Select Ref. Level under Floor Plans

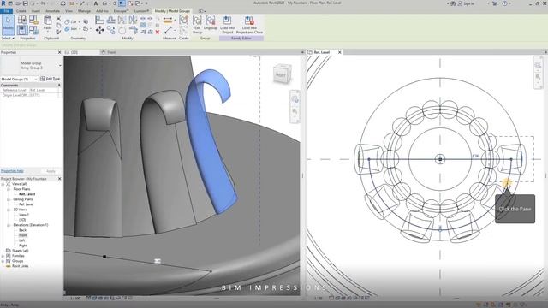(x=27, y=194)
